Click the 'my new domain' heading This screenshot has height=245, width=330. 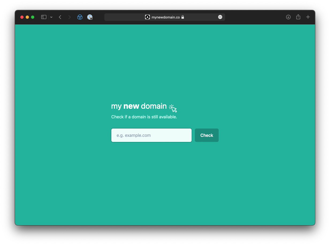[139, 106]
